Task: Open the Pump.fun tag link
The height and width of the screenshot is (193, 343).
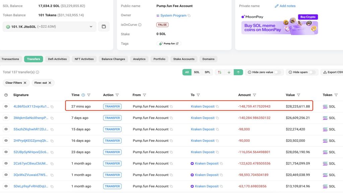Action: coord(169,44)
